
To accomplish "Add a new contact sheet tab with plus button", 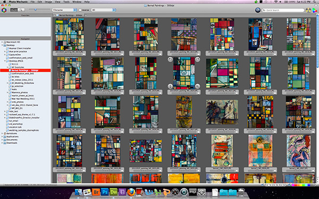I will coord(86,15).
